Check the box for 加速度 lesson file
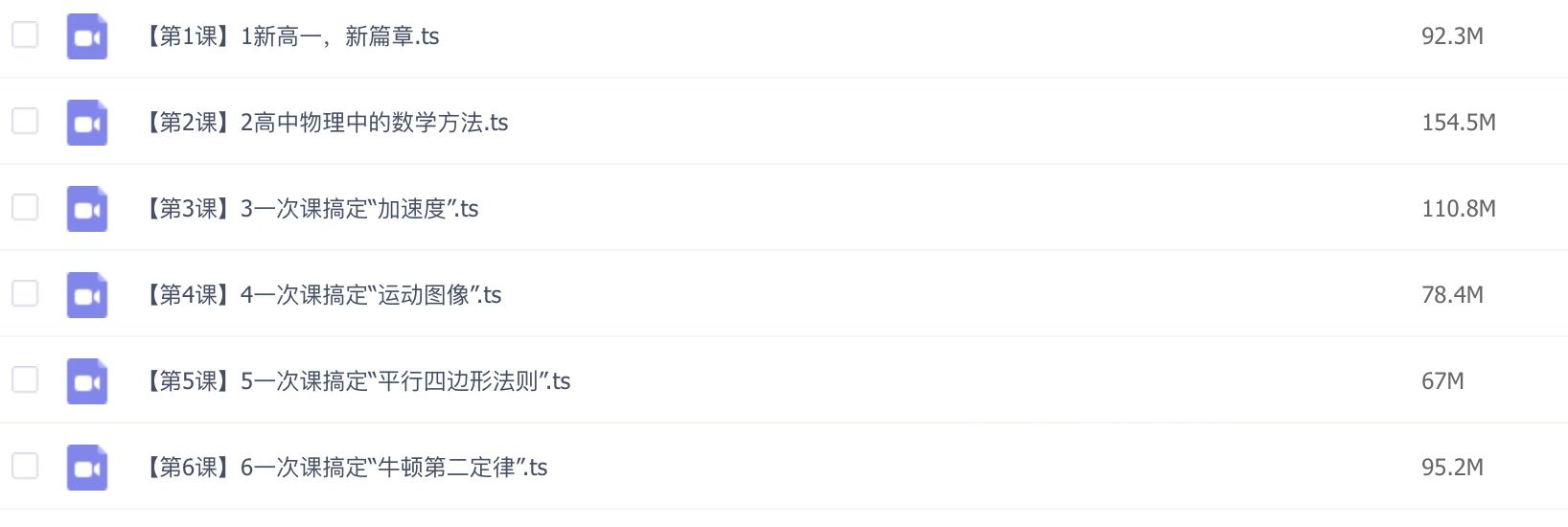The image size is (1568, 527). pos(25,207)
